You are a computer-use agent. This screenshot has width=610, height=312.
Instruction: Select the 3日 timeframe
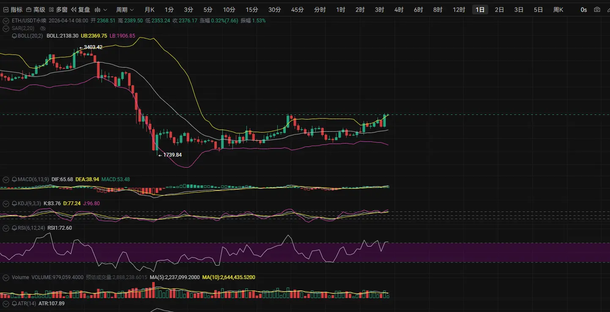(519, 9)
